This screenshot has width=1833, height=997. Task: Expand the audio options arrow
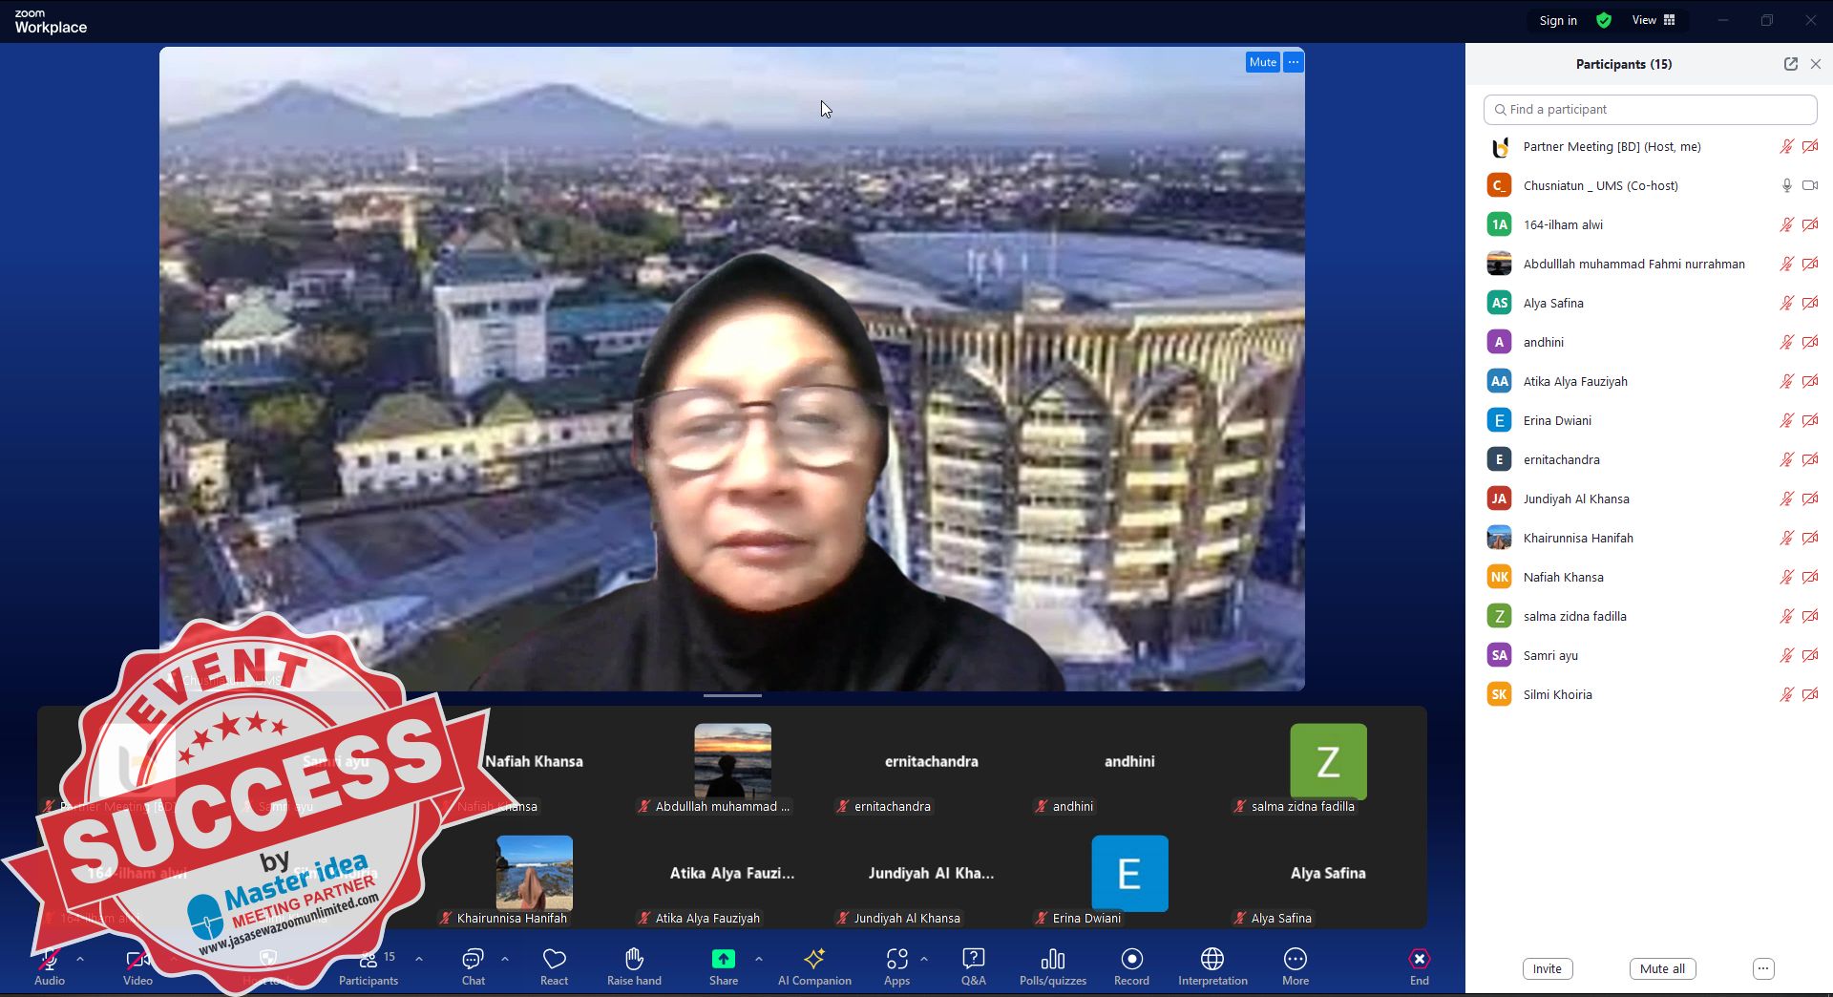click(80, 958)
